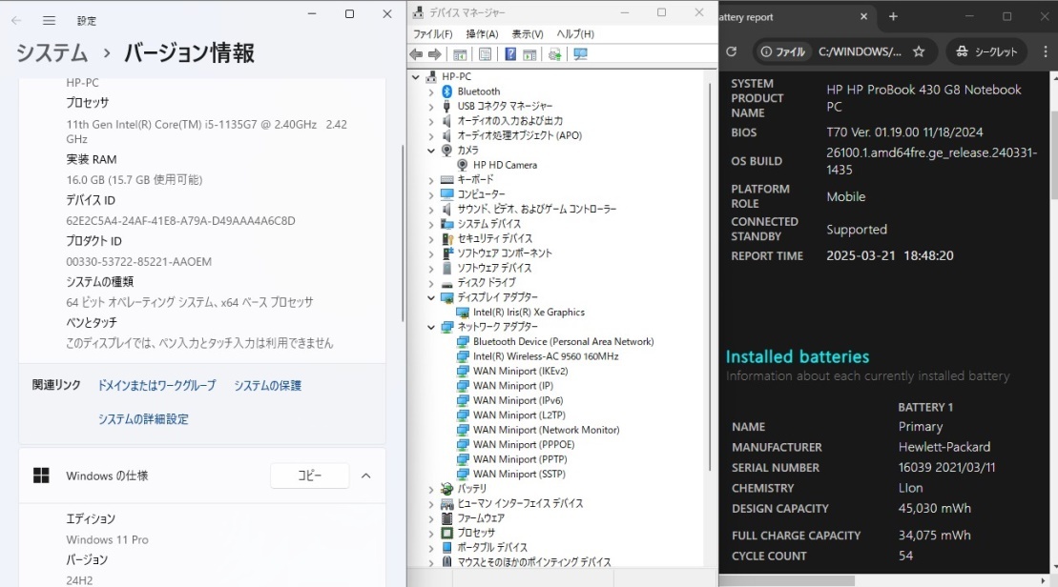The height and width of the screenshot is (587, 1058).
Task: Click システム breadcrumb in Settings header
Action: (x=52, y=52)
